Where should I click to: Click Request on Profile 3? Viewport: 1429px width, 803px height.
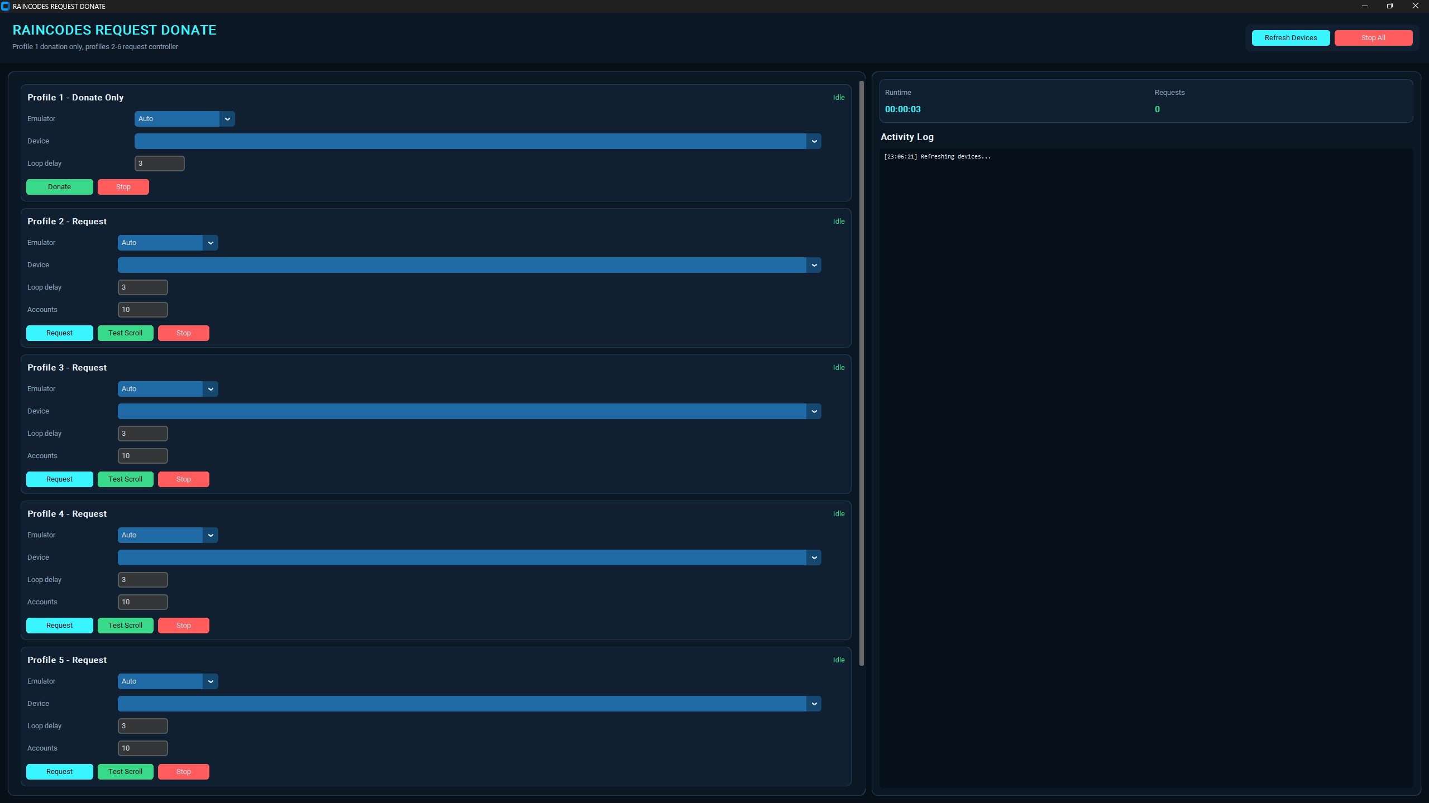60,479
